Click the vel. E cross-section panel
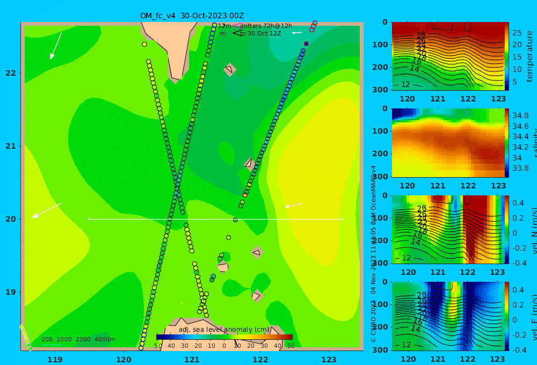 (x=448, y=316)
